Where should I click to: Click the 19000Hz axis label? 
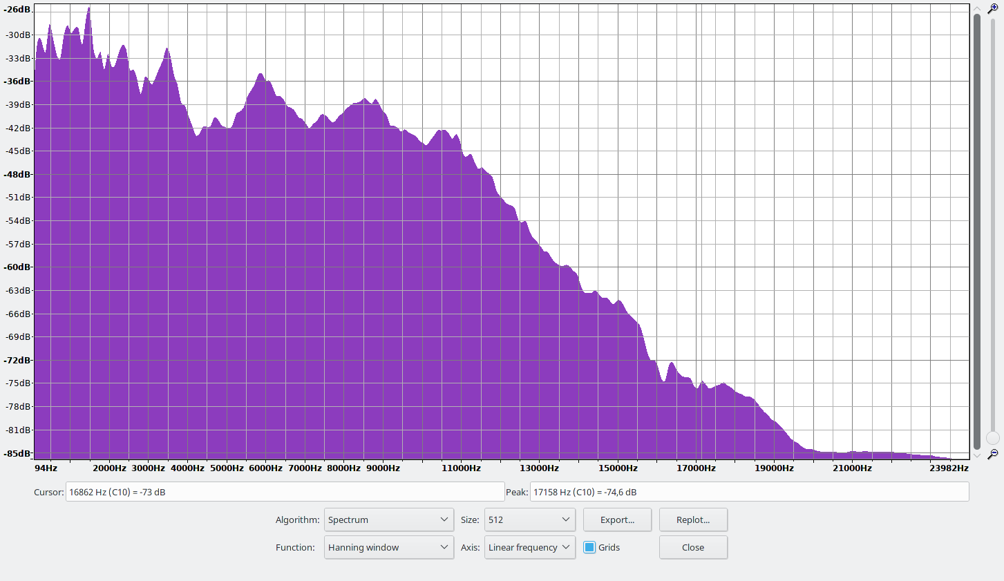tap(774, 468)
